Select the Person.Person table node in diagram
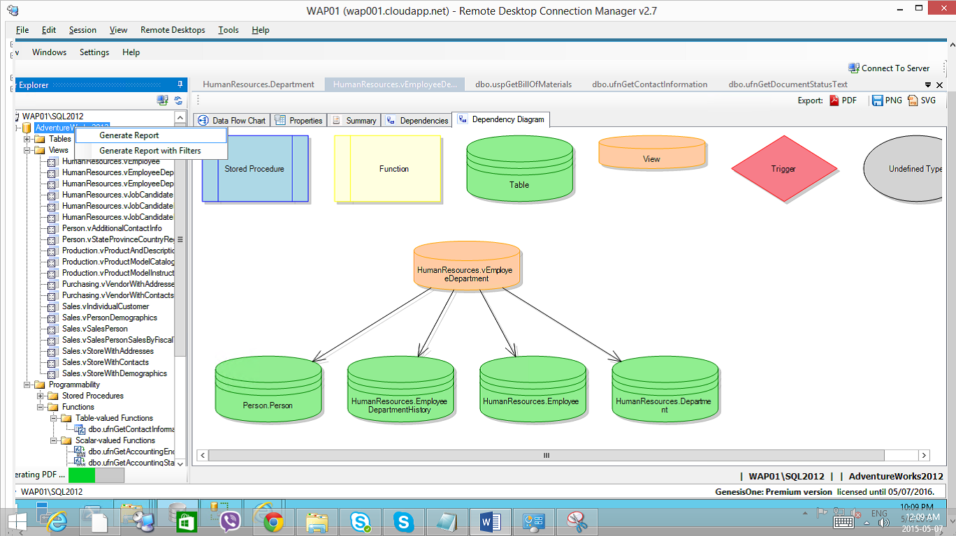956x536 pixels. click(x=268, y=391)
